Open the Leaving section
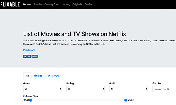 66,4
